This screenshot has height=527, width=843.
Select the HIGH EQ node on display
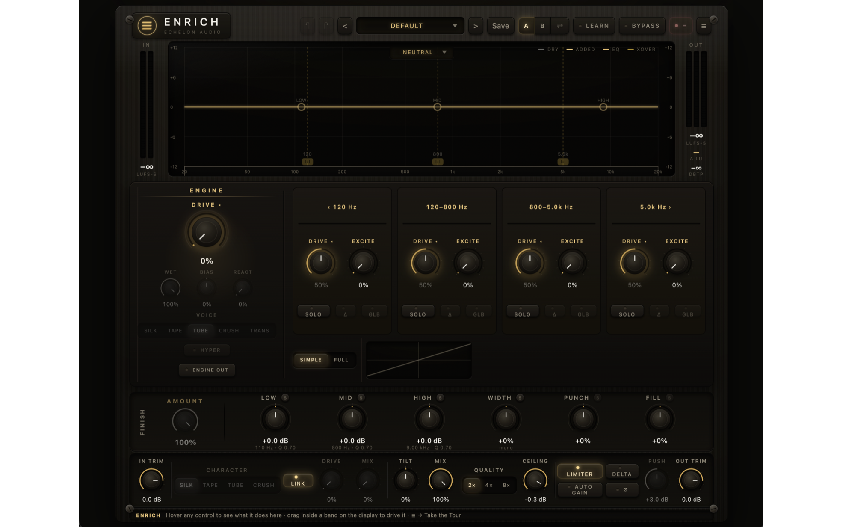(x=603, y=107)
